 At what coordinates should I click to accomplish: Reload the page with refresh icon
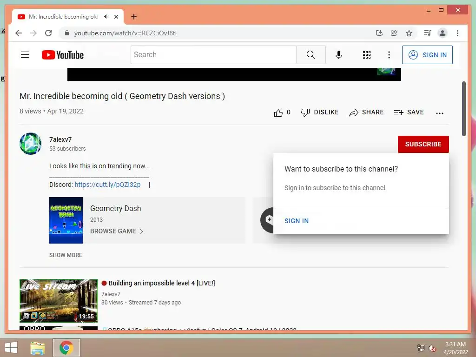48,33
